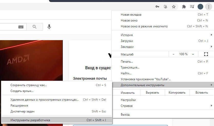Click the install app download icon
214x126 pixels.
[165, 7]
